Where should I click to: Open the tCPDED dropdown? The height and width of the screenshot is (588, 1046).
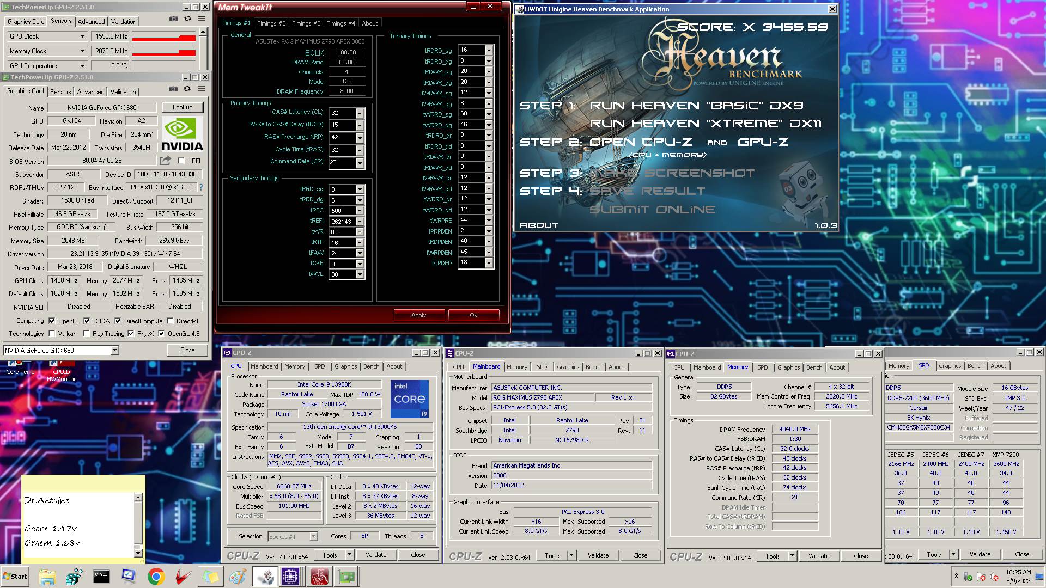click(x=489, y=263)
